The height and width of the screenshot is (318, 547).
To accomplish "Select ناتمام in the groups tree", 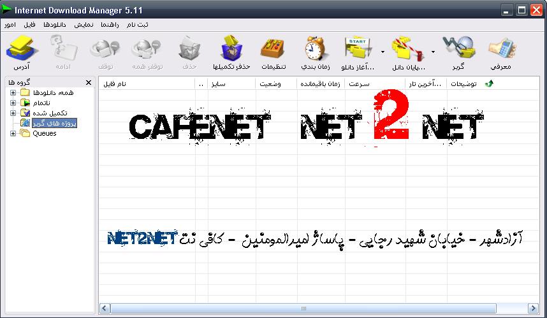I will click(41, 103).
